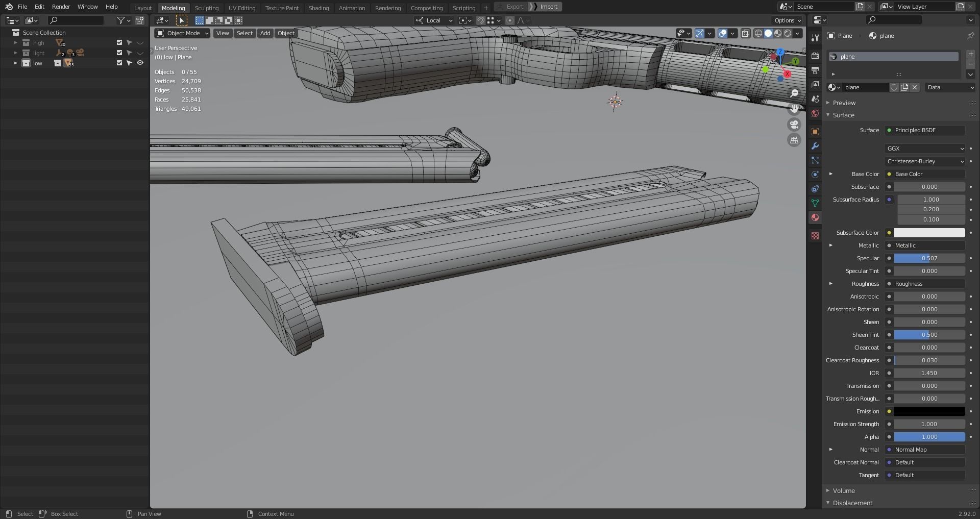Screen dimensions: 980x519
Task: Toggle X-Ray mode in viewport header
Action: pos(746,34)
